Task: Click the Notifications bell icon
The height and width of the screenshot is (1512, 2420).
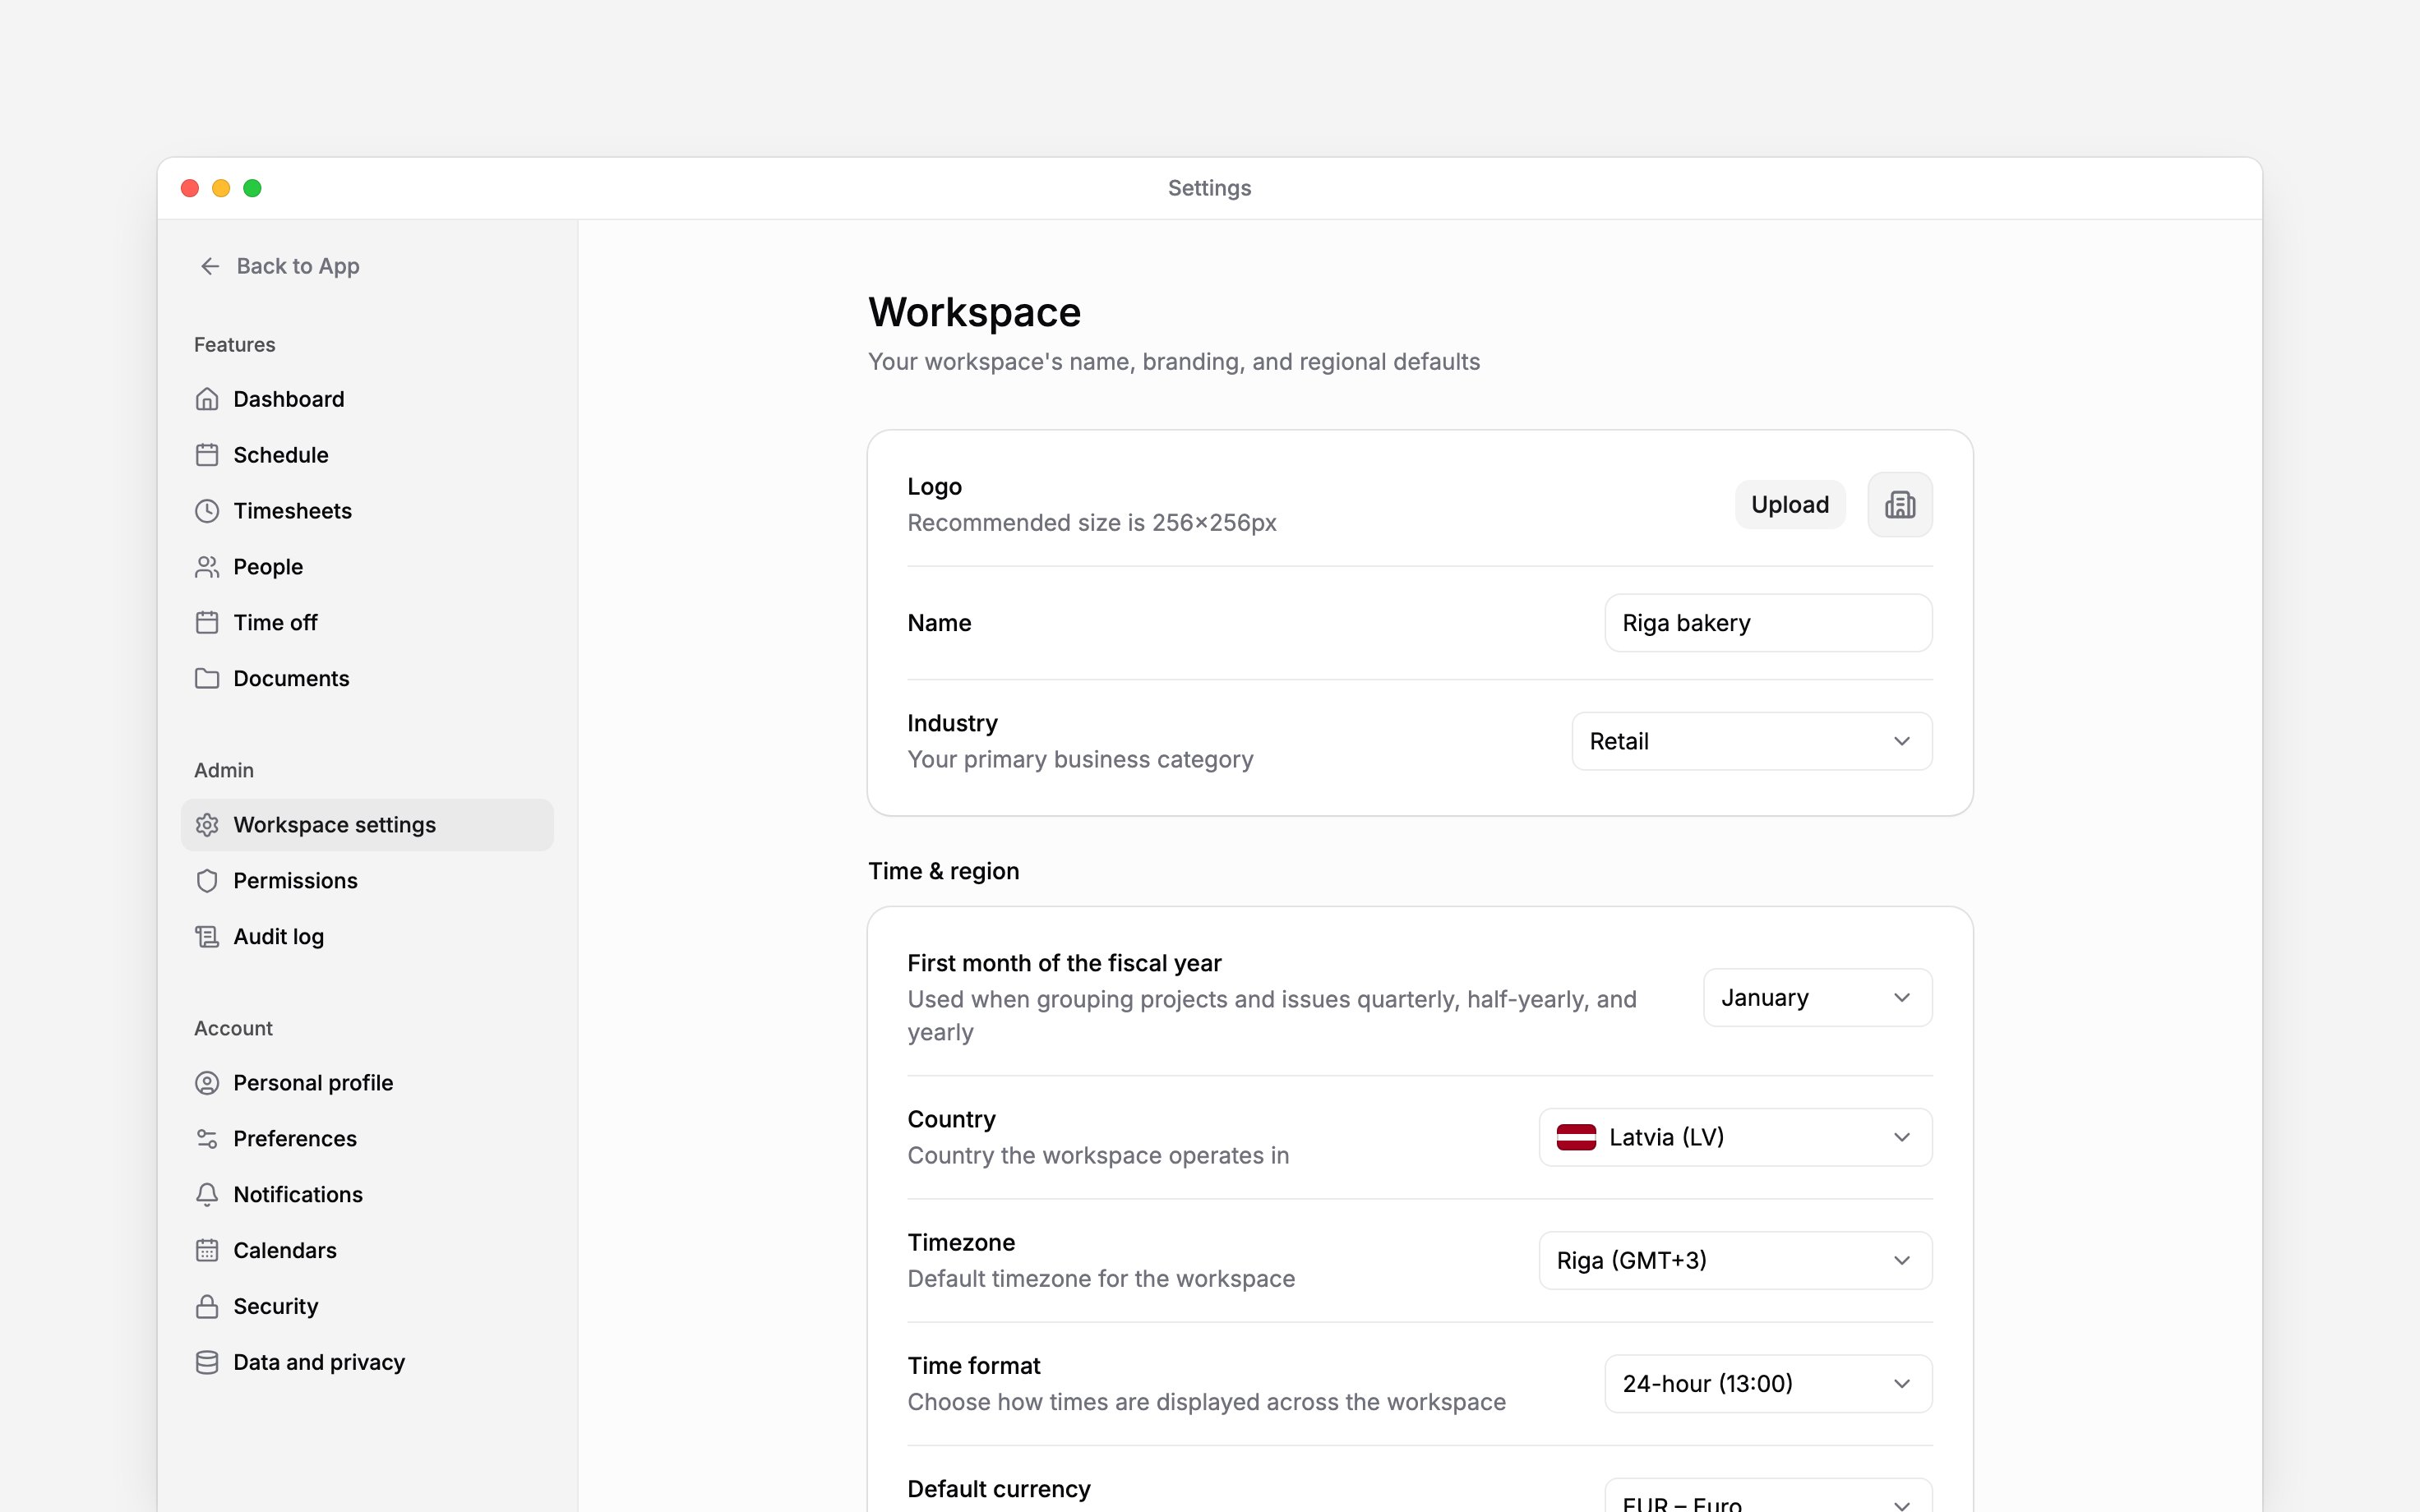Action: (x=207, y=1195)
